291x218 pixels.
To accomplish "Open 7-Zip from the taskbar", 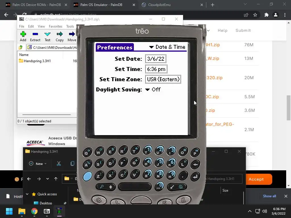I will (47, 211).
